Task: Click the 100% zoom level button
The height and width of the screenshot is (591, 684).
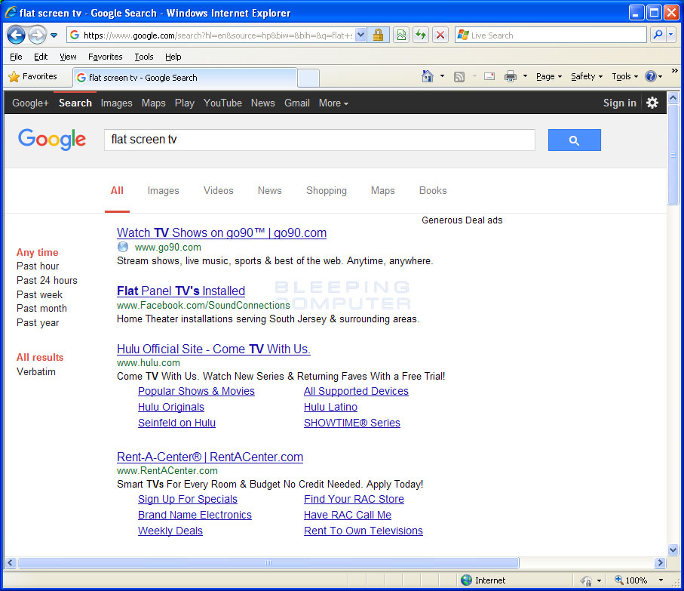Action: click(x=630, y=580)
